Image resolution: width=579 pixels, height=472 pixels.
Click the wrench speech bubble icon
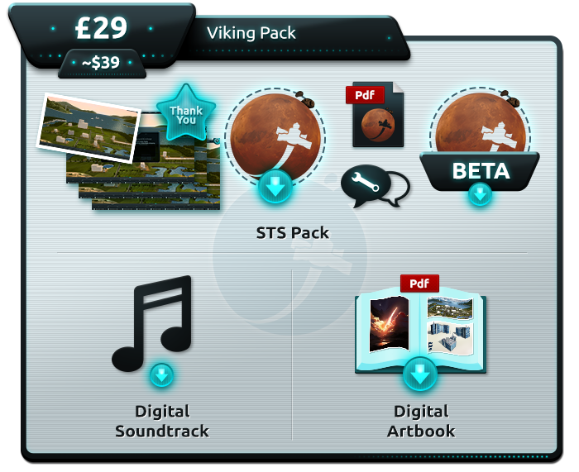[x=376, y=186]
